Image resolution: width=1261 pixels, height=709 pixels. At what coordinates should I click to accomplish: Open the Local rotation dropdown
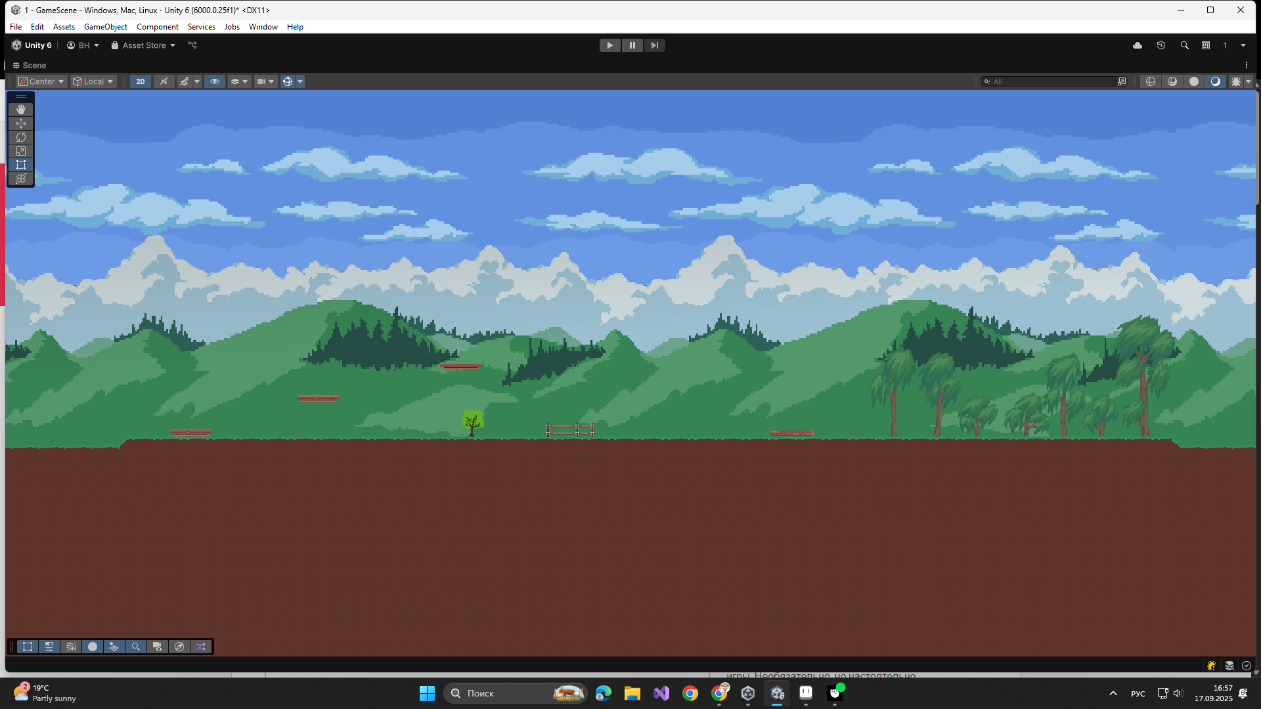tap(93, 81)
